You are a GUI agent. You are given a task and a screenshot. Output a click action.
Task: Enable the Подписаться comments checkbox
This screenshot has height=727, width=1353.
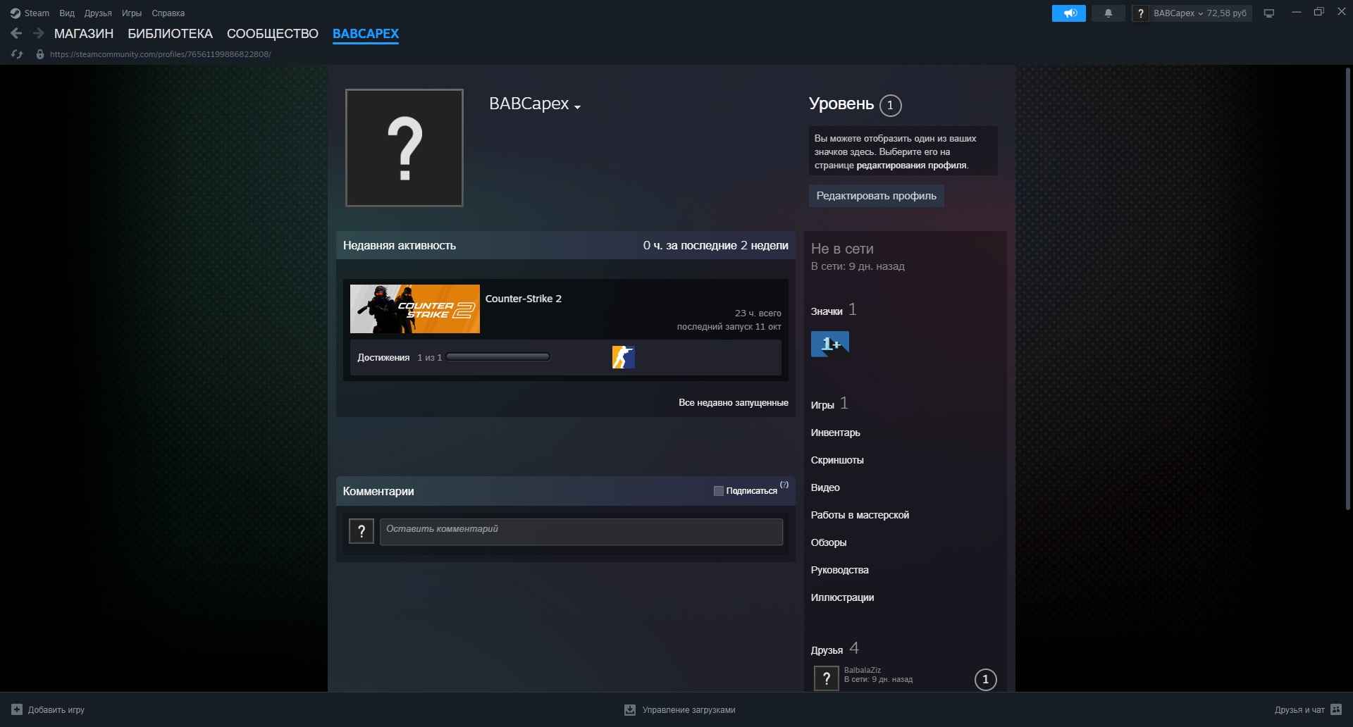tap(718, 491)
